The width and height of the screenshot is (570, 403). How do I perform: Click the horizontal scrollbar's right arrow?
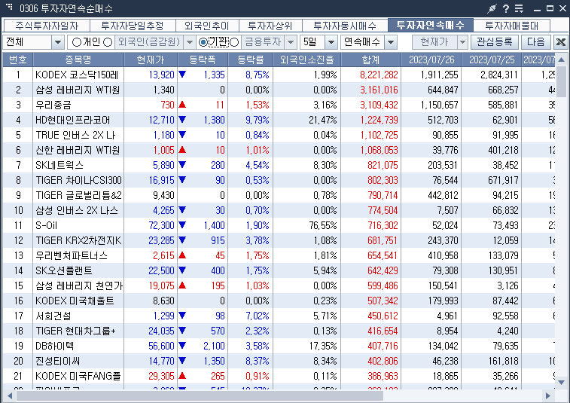coord(548,395)
